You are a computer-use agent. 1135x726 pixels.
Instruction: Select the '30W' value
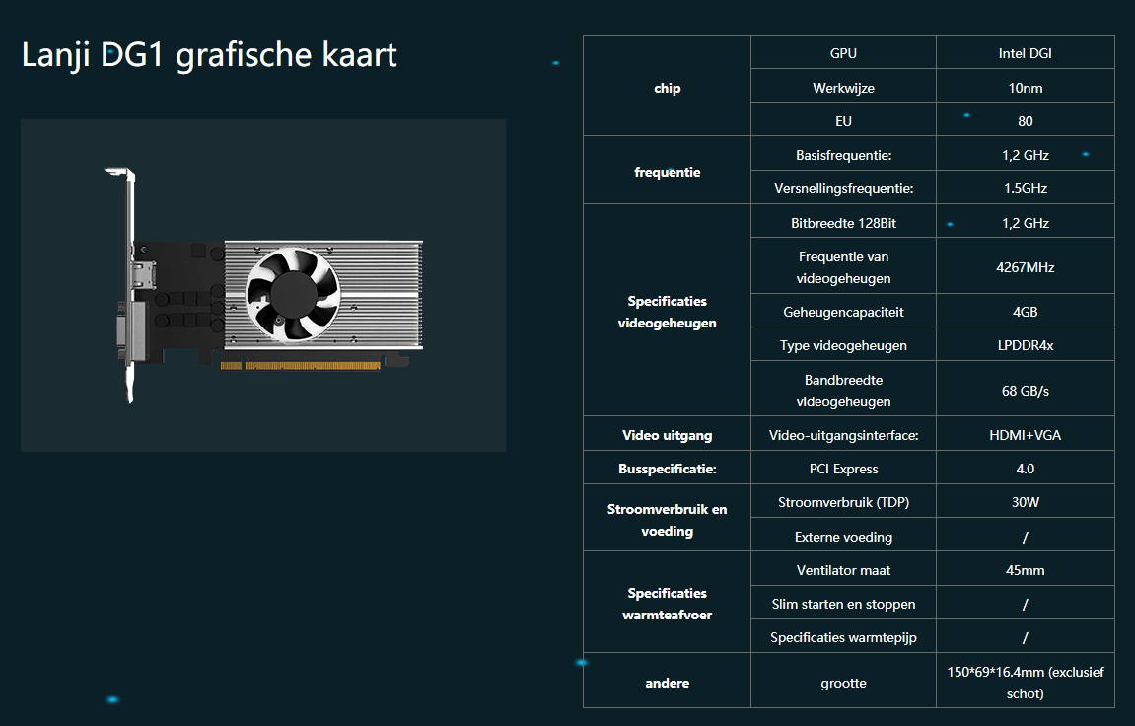coord(1025,501)
